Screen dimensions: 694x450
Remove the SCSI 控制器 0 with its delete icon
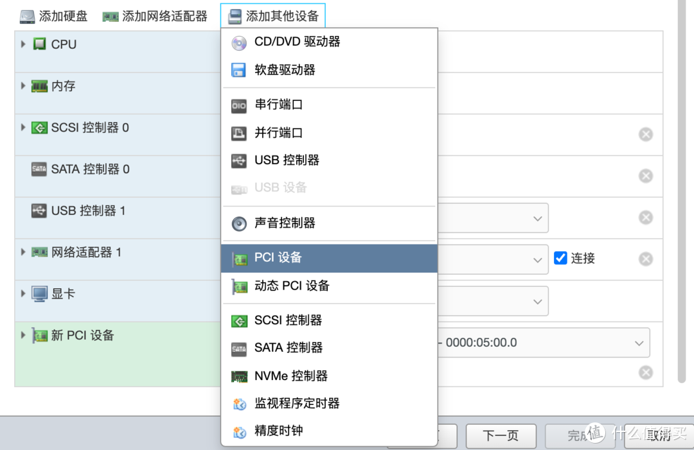[645, 134]
